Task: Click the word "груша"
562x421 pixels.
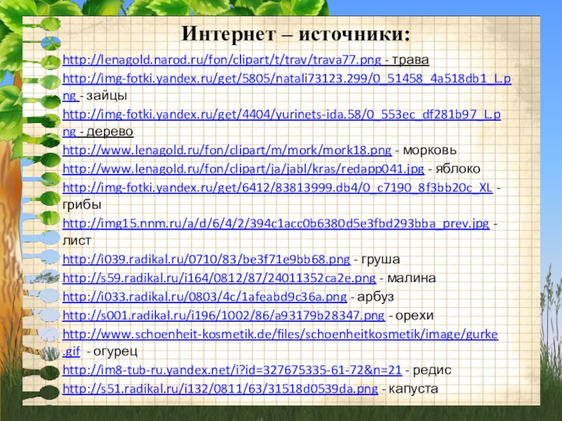Action: tap(381, 259)
